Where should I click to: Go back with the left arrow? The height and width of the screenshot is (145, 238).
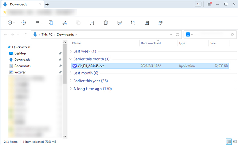[x=5, y=35]
